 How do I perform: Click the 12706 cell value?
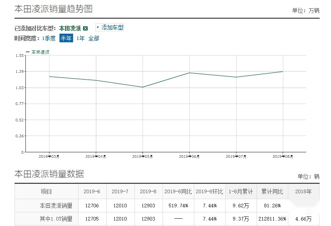tap(92, 206)
